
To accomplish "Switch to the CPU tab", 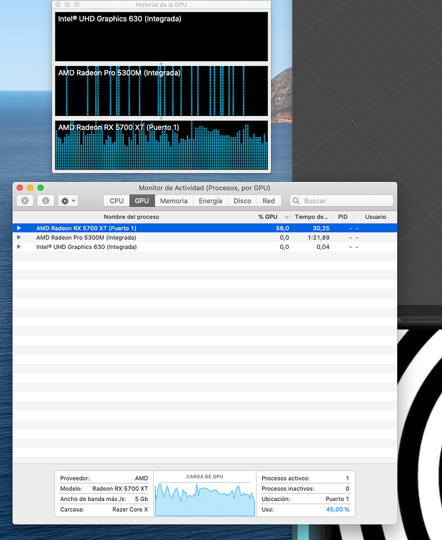I will point(116,200).
